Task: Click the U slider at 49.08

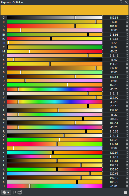Action: click(x=55, y=81)
